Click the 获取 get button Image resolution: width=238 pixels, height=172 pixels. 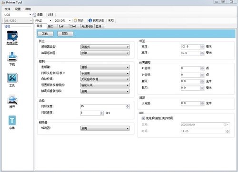pos(65,34)
